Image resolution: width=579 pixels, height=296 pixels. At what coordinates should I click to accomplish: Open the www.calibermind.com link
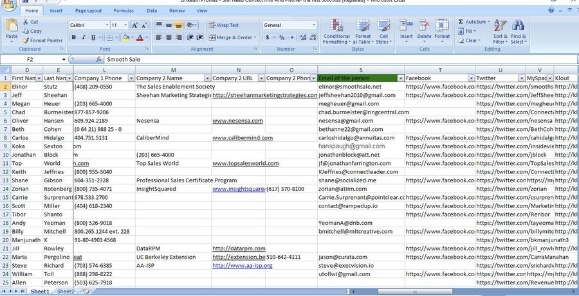tap(243, 137)
